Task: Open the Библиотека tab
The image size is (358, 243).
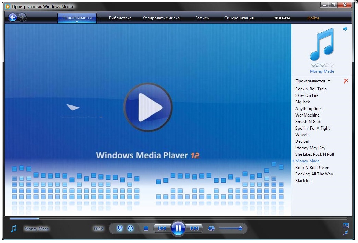Action: 120,18
